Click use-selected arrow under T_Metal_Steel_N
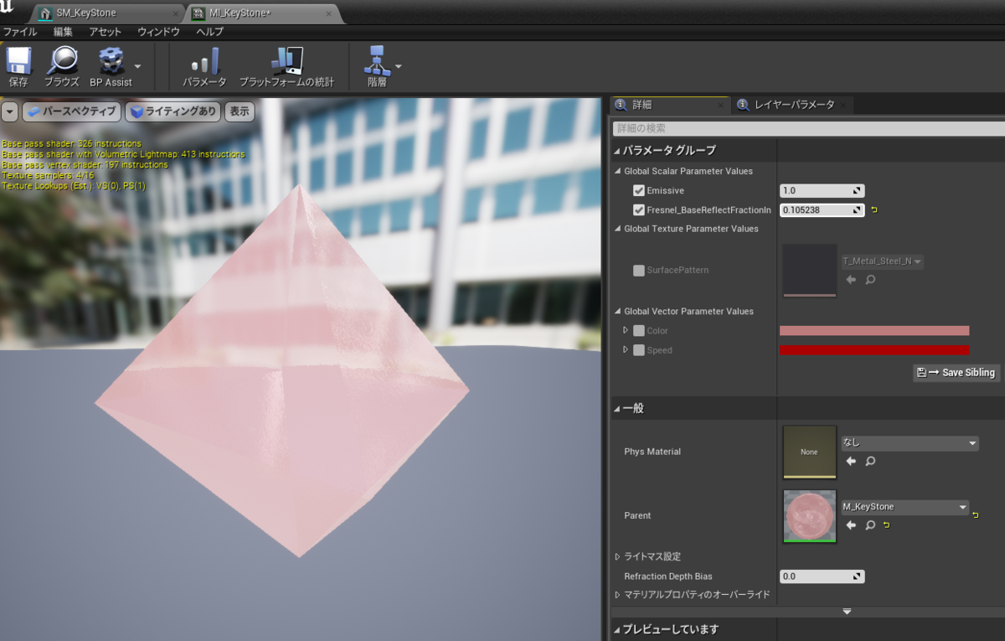 (852, 280)
